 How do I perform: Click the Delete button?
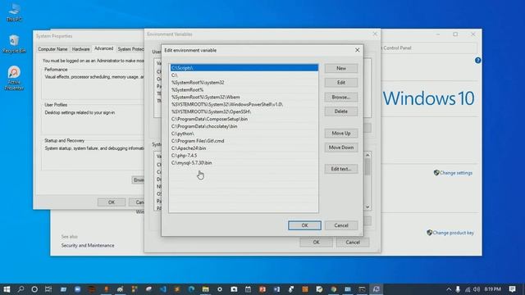341,111
